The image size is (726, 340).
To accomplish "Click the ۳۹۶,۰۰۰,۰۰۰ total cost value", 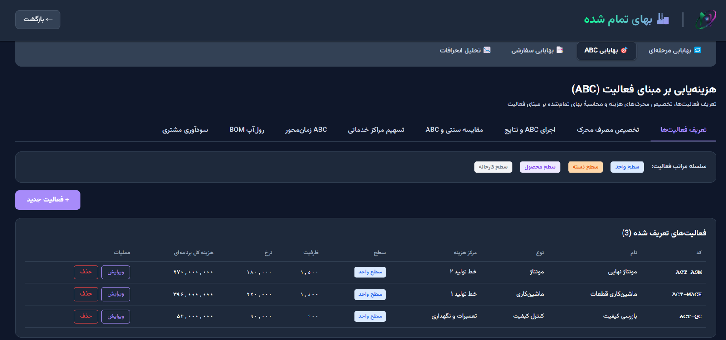I will point(193,294).
